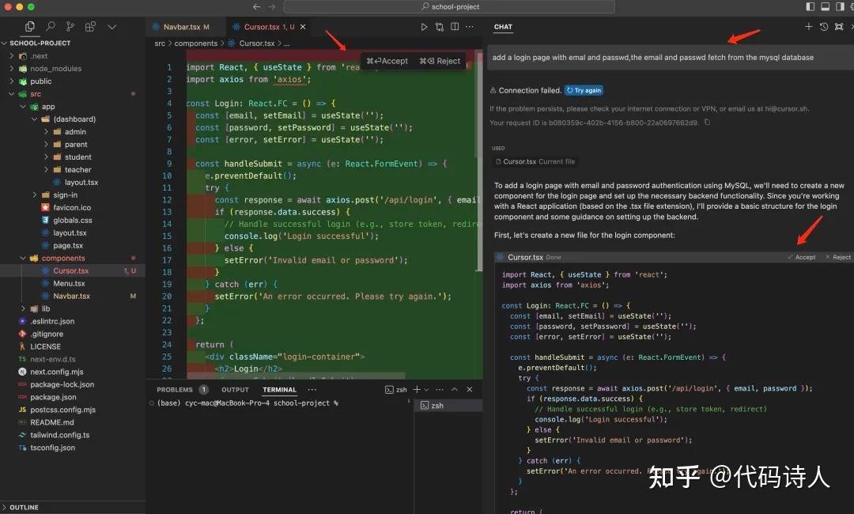Split the editor using the split icon
Screen dimensions: 854x514
pyautogui.click(x=454, y=26)
